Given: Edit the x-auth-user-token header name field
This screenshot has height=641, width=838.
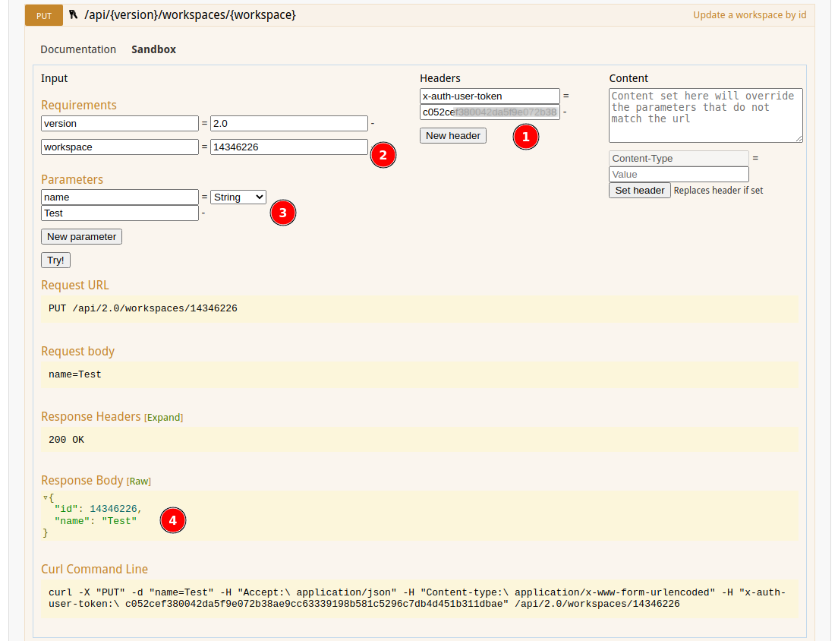Looking at the screenshot, I should click(490, 96).
